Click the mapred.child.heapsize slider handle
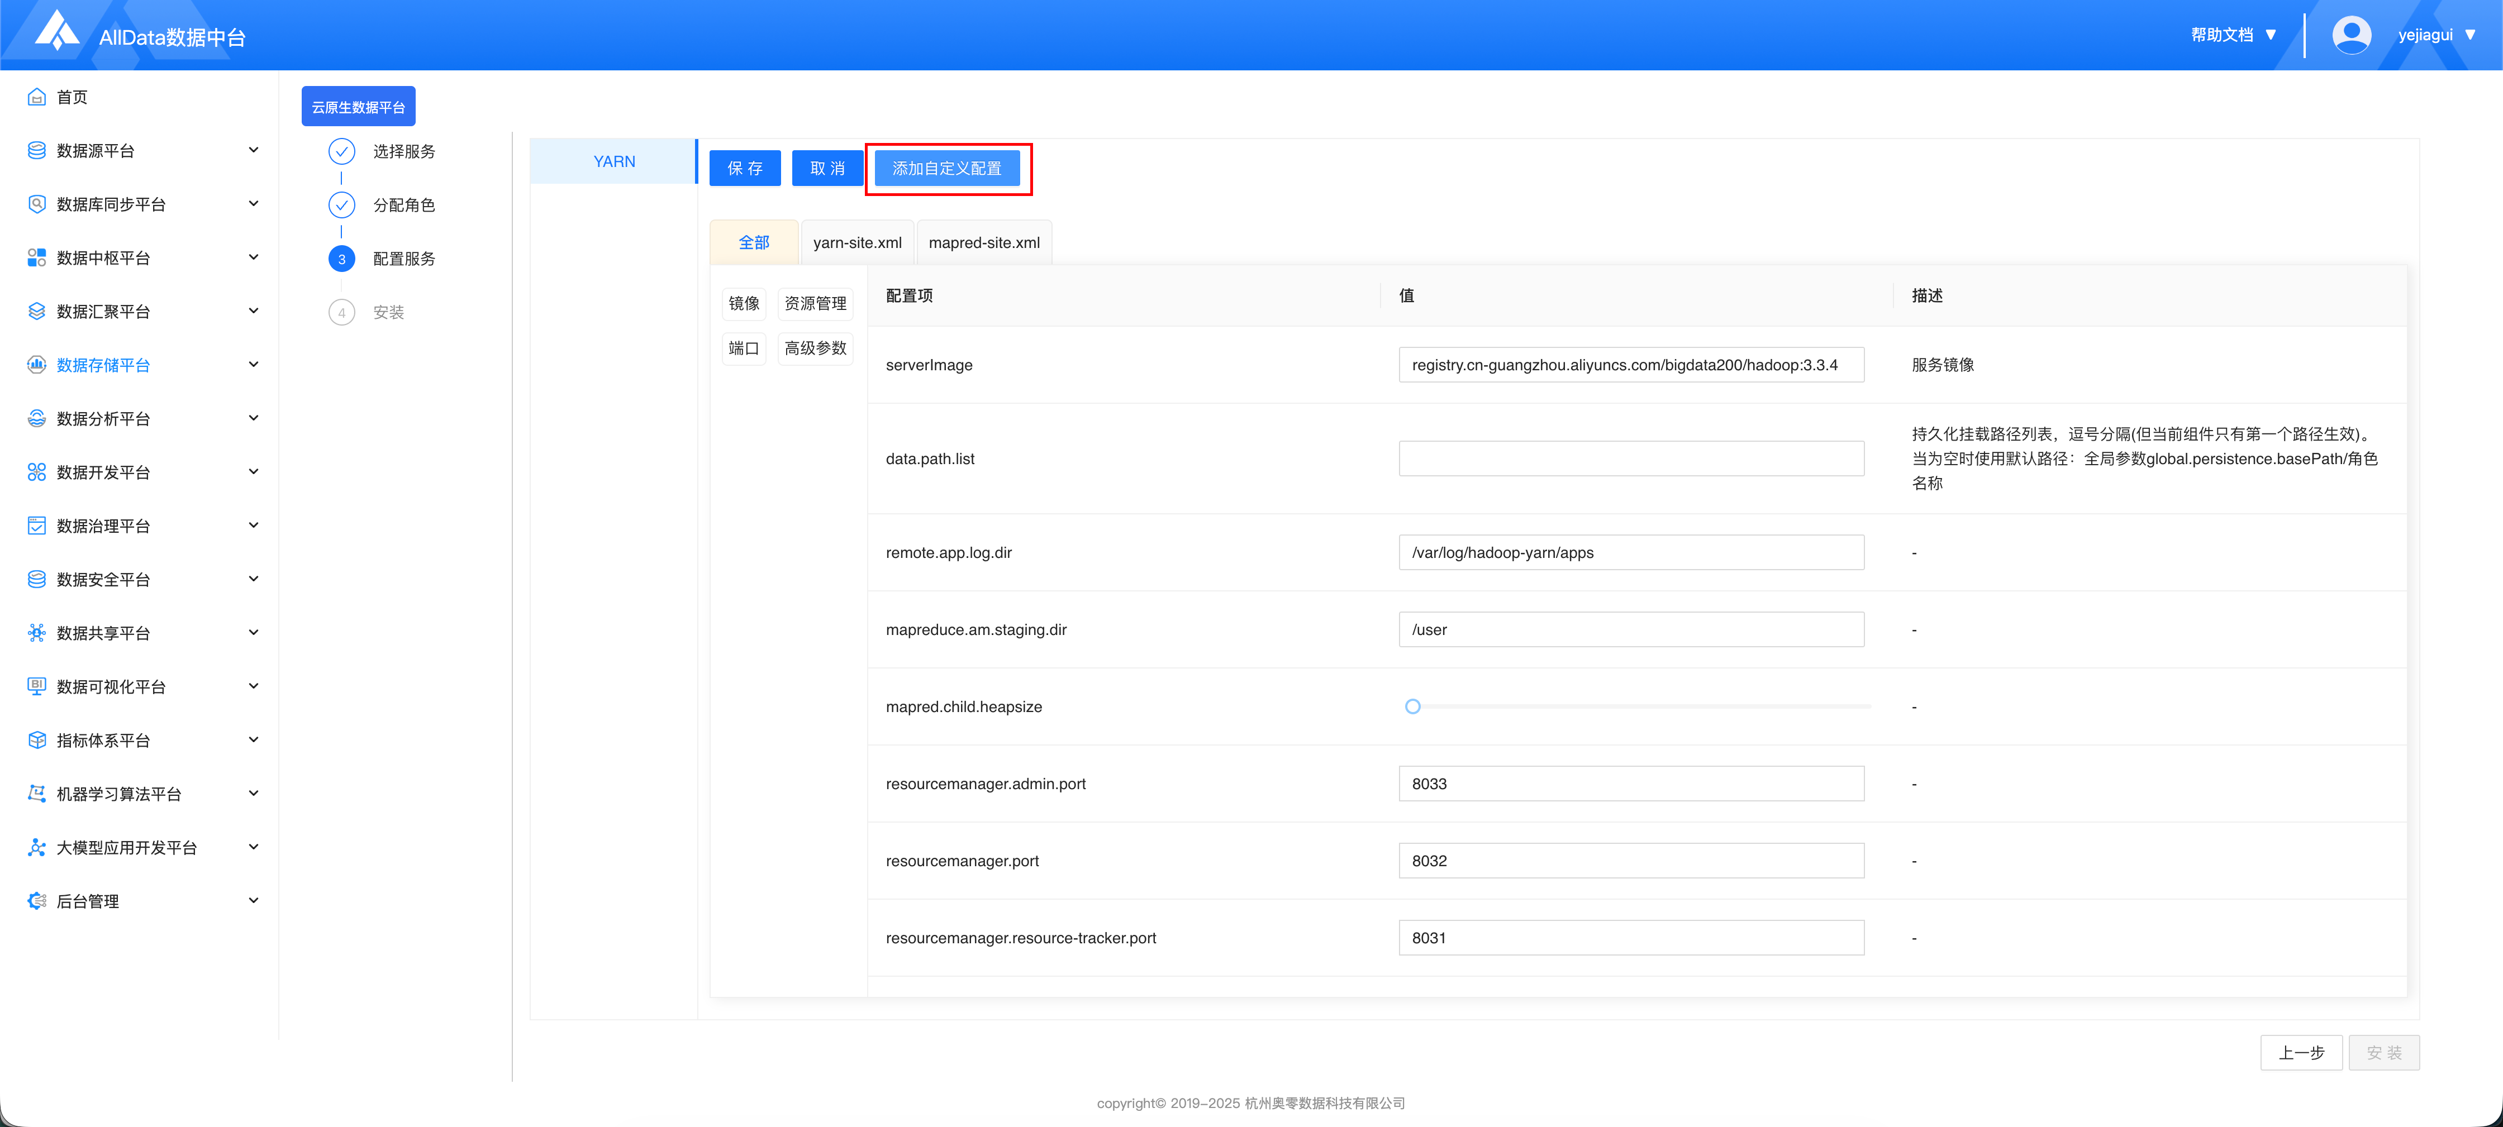The height and width of the screenshot is (1127, 2503). pos(1413,706)
